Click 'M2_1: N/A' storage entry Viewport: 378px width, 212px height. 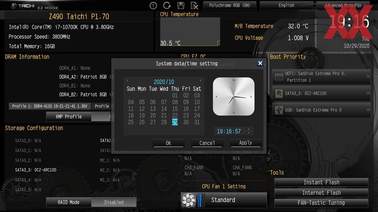click(x=110, y=160)
